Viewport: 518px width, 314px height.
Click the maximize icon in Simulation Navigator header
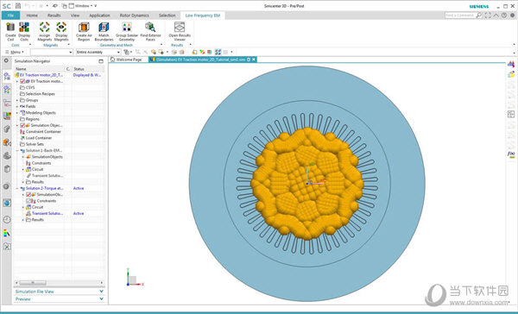101,61
